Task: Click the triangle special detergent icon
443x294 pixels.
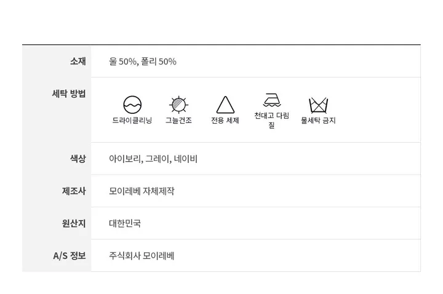Action: coord(225,103)
